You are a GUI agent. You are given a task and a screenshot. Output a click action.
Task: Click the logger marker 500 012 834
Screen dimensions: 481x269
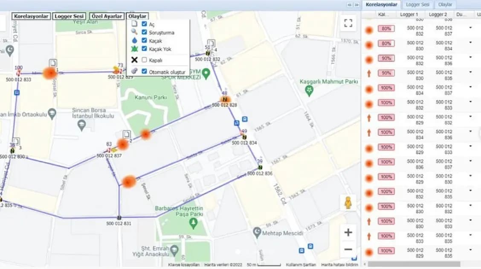pyautogui.click(x=244, y=137)
